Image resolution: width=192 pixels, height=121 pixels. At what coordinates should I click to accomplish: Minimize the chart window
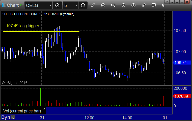click(177, 2)
